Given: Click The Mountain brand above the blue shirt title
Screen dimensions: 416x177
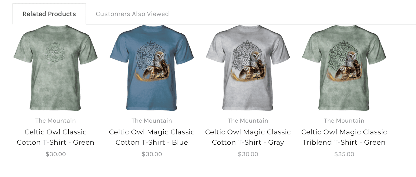Looking at the screenshot, I should coord(152,121).
